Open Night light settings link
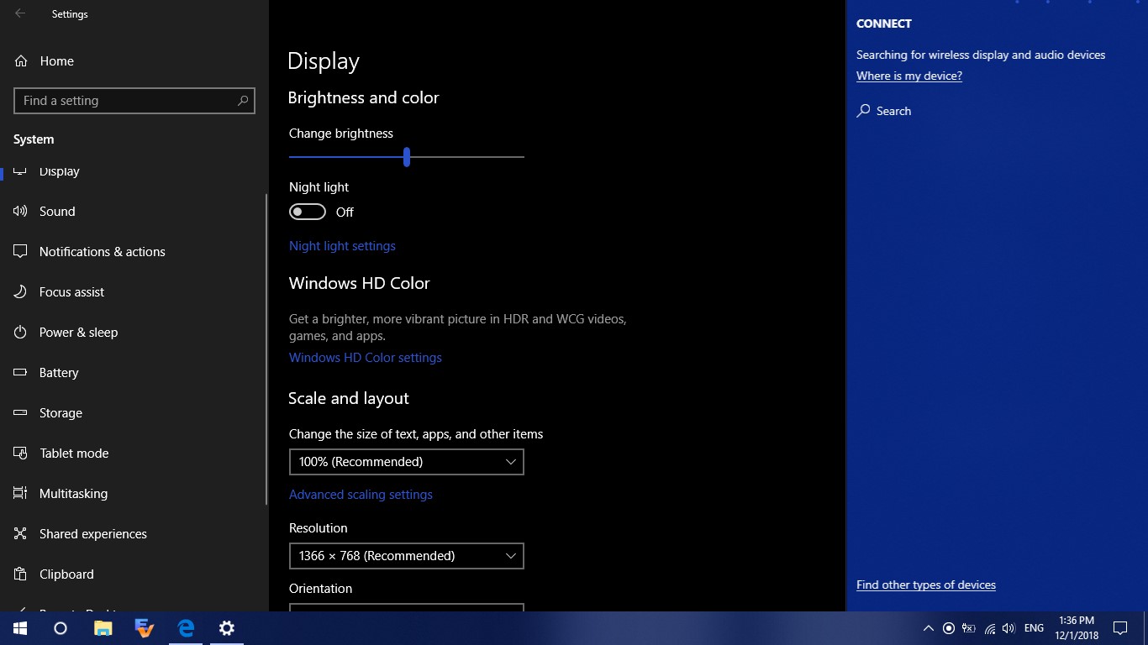The height and width of the screenshot is (645, 1148). coord(342,246)
